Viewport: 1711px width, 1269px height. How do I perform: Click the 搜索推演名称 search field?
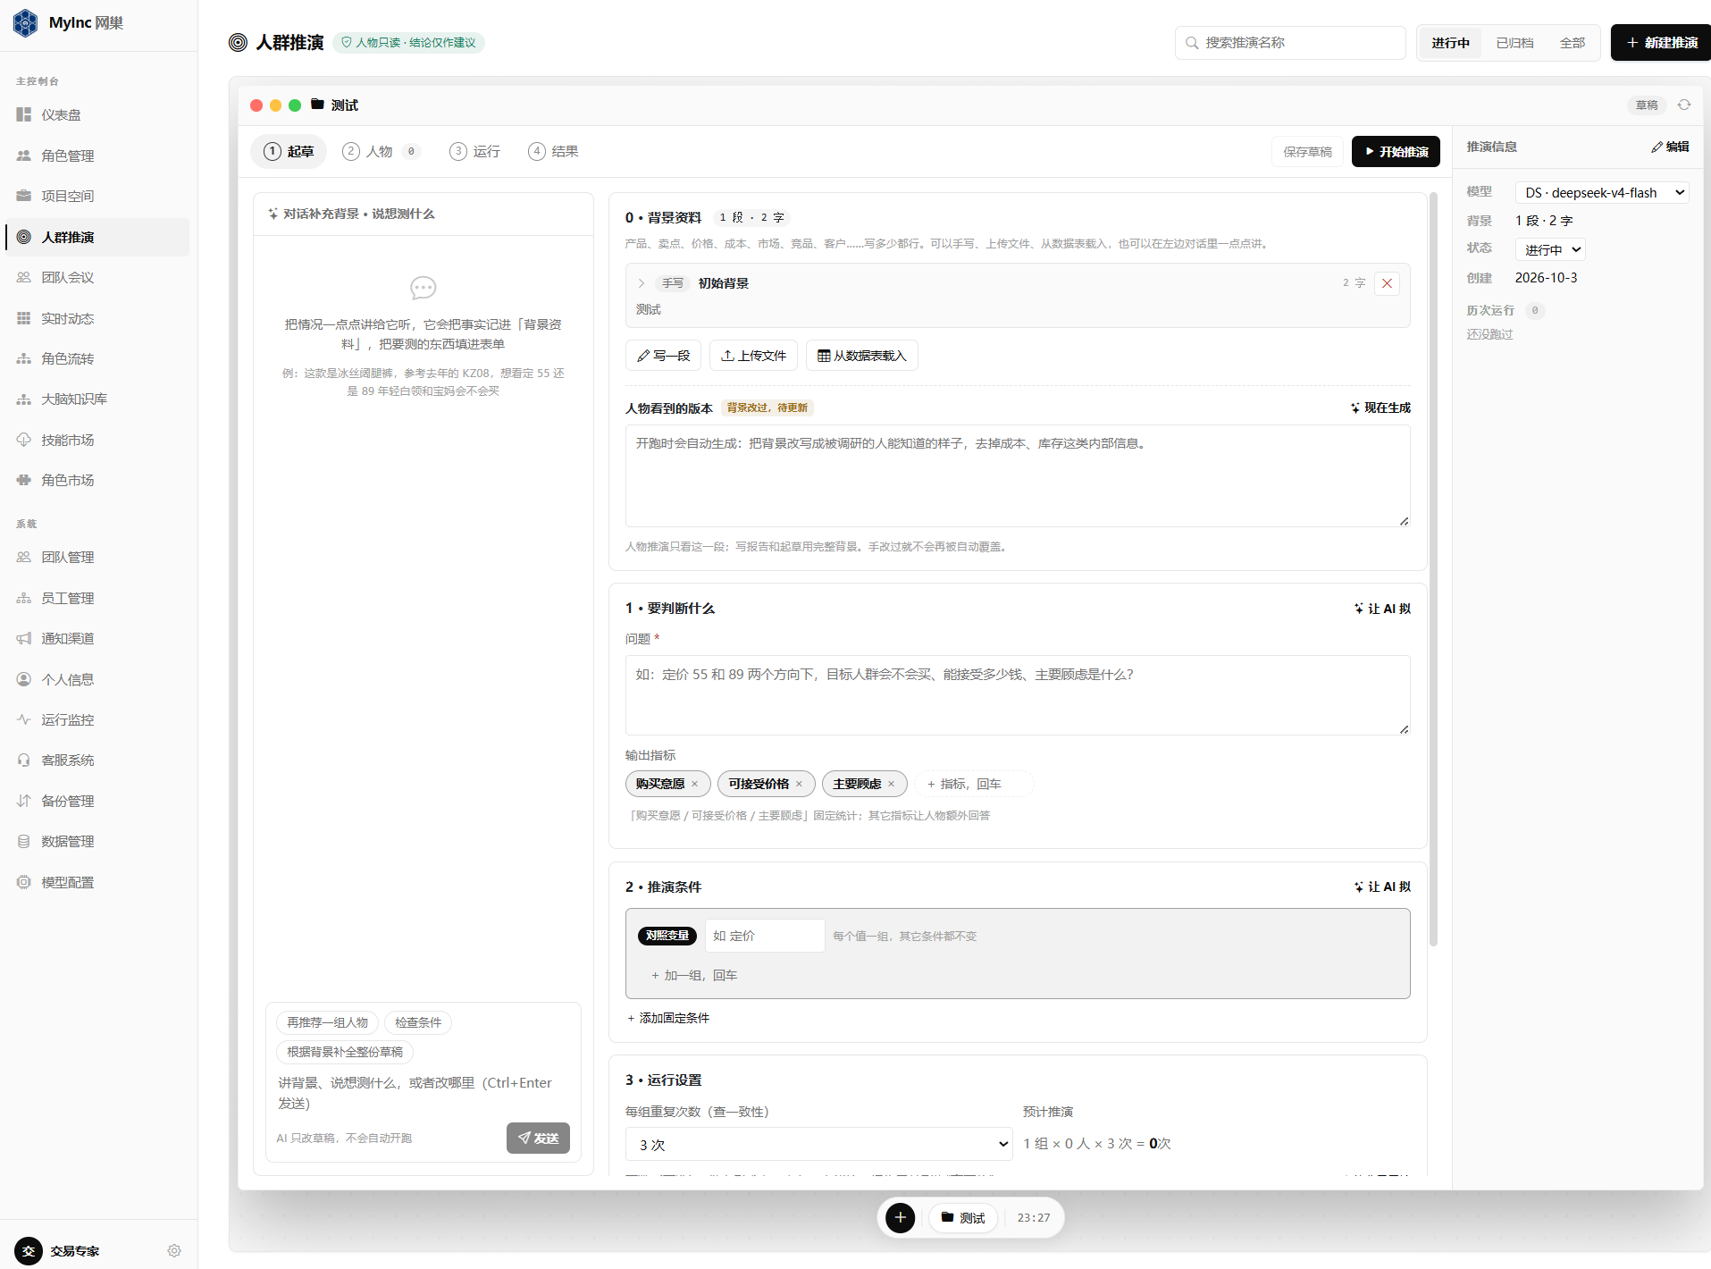tap(1290, 43)
